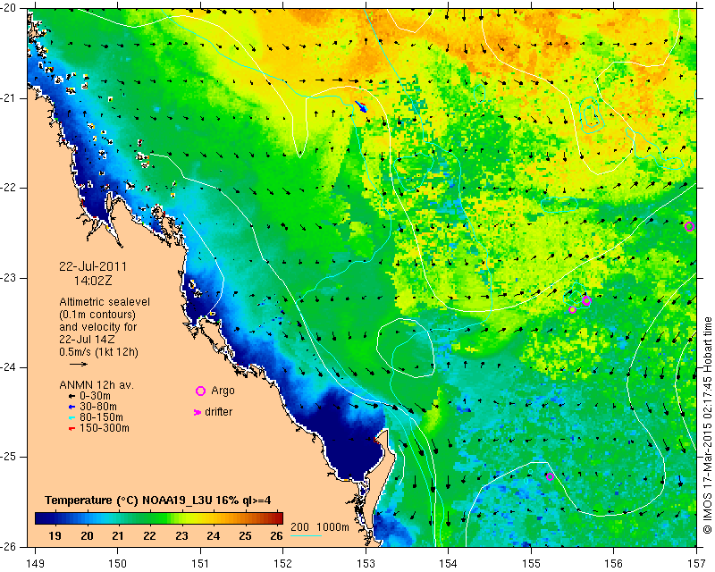Select the larger Argo marker near 155.7°E, 23.2°S
715x572 pixels.
pos(586,300)
